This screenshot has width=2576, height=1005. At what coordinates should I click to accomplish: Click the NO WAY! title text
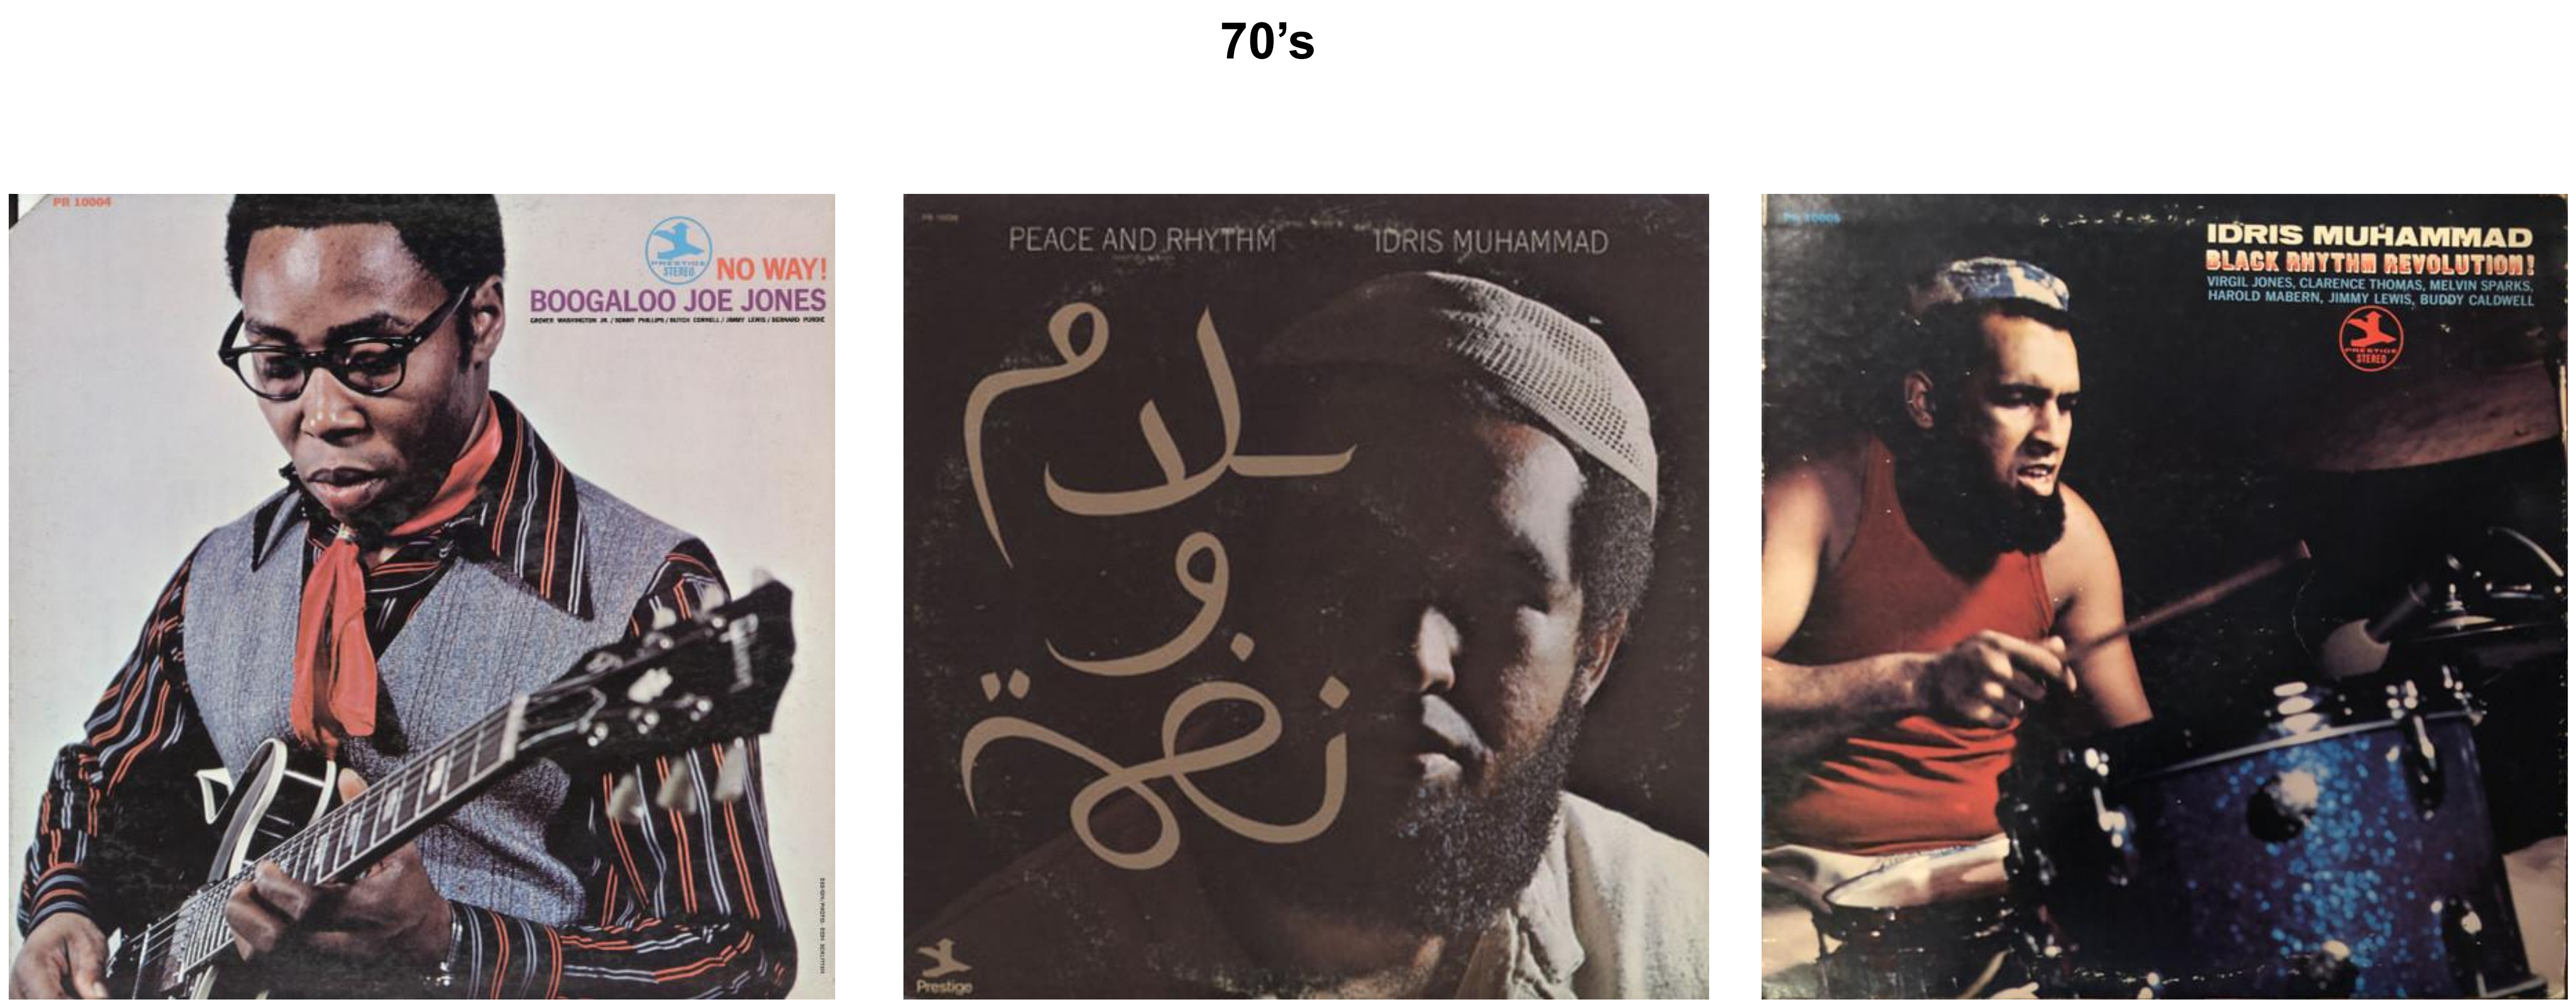[771, 270]
